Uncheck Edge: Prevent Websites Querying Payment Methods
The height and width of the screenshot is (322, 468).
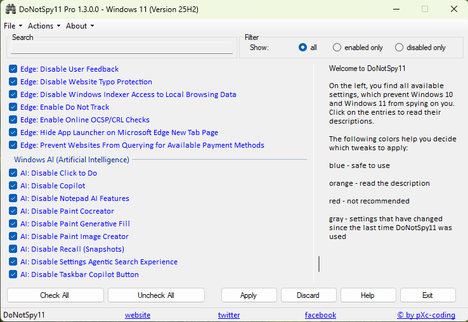[13, 145]
